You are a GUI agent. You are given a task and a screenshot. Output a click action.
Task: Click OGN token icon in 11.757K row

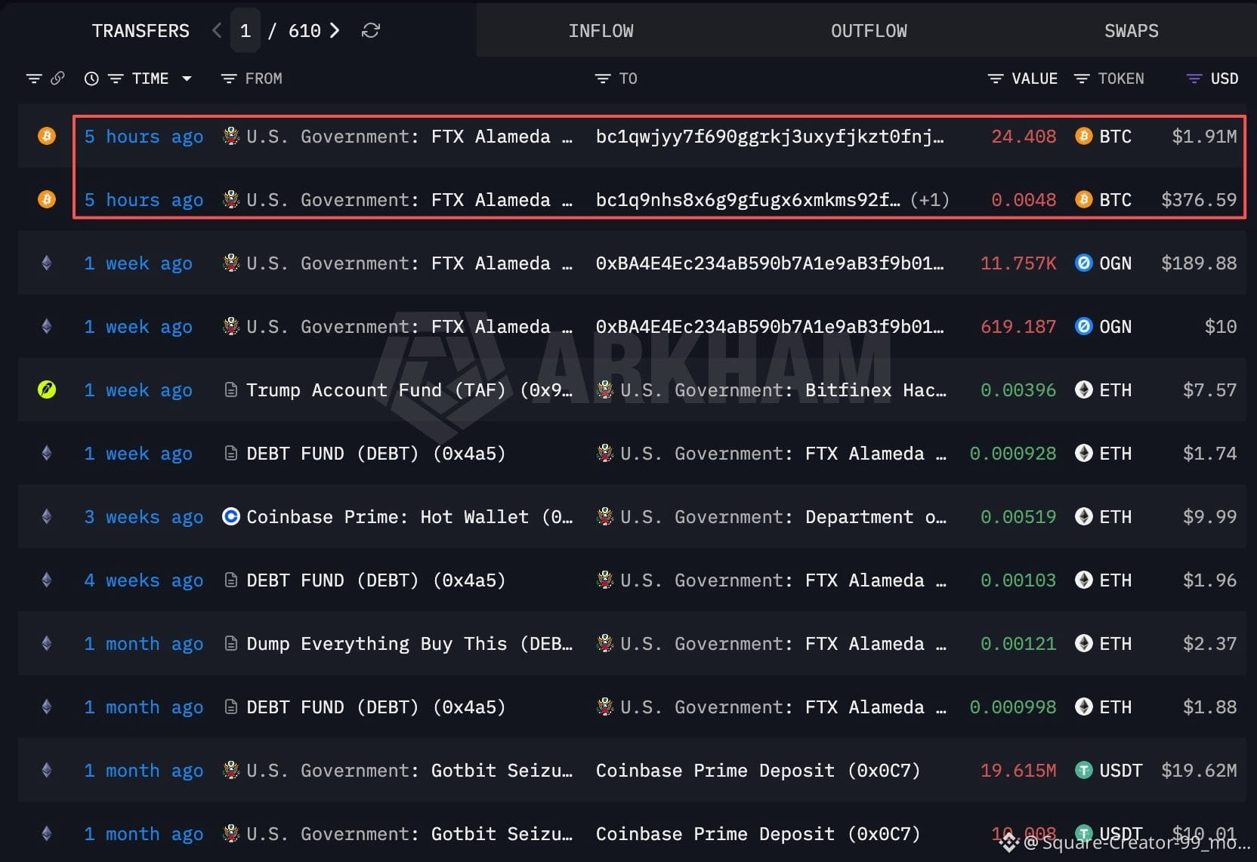(1083, 263)
